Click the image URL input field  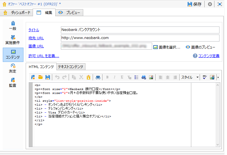106,46
